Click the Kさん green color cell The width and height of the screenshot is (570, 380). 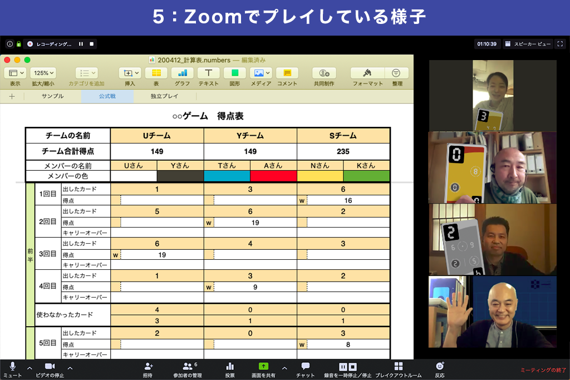coord(366,176)
